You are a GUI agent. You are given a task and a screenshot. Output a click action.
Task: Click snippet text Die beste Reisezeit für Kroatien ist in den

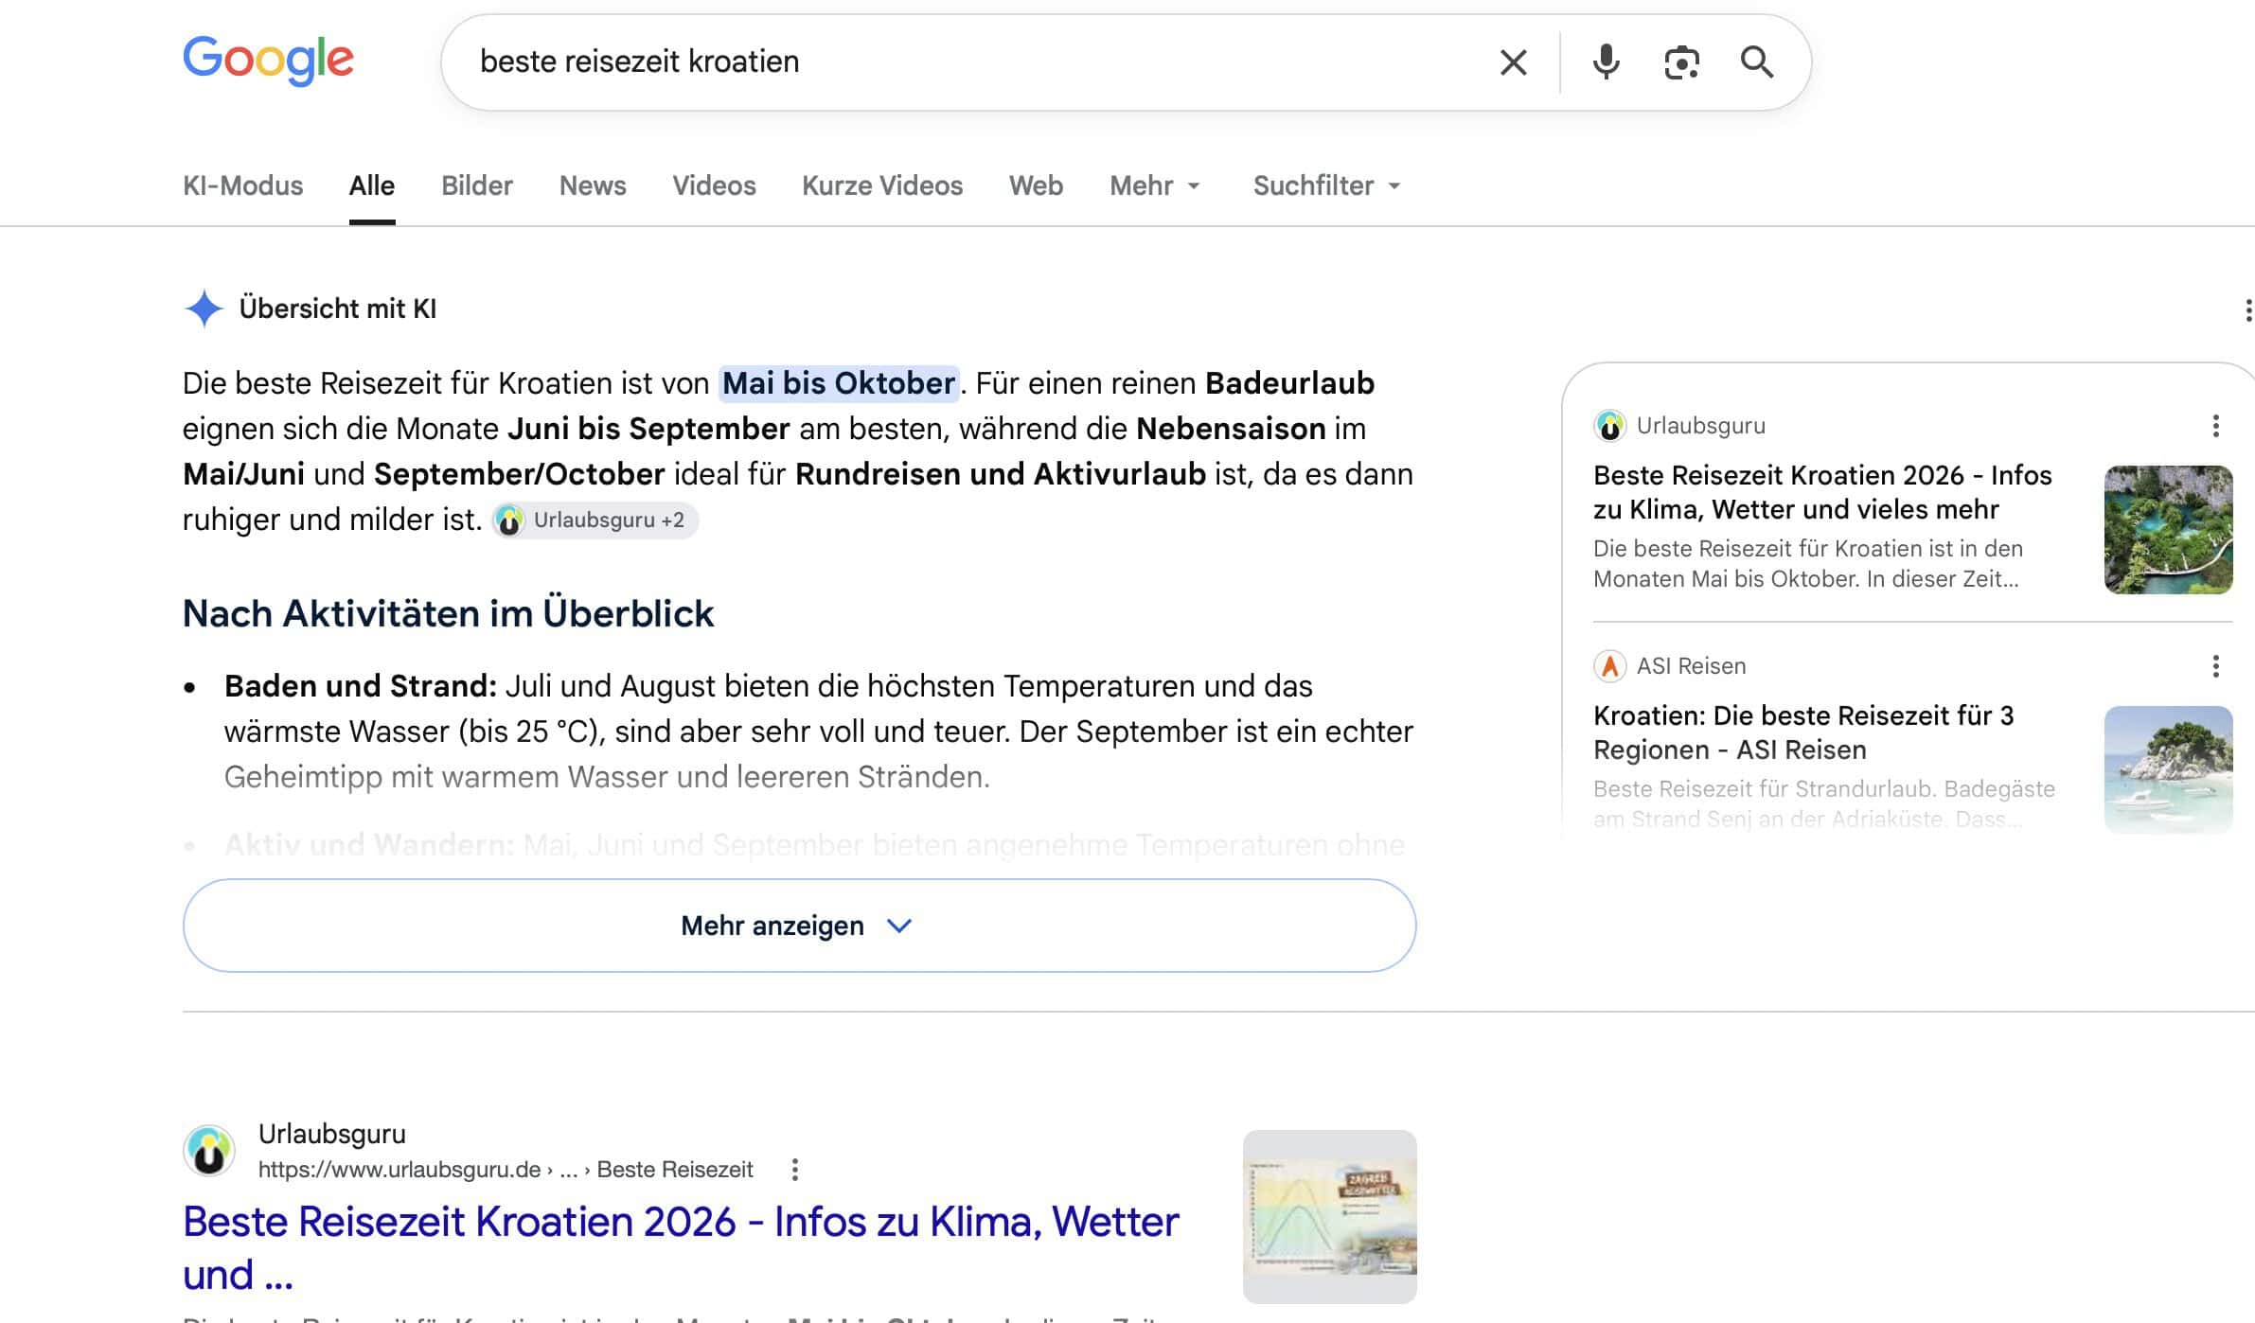pos(1808,549)
